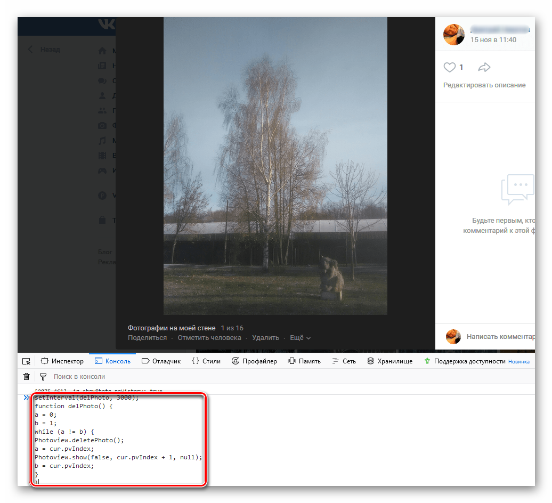Open the Профайлер tab

(254, 361)
